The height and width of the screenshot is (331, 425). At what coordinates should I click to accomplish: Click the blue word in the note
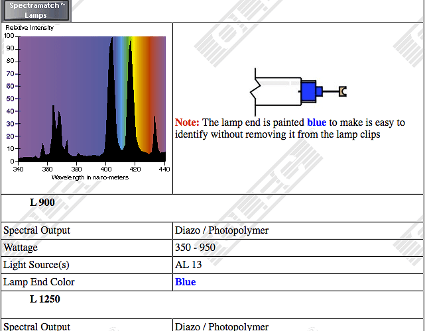(316, 122)
